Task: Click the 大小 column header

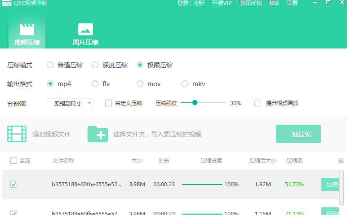Action: tap(137, 160)
